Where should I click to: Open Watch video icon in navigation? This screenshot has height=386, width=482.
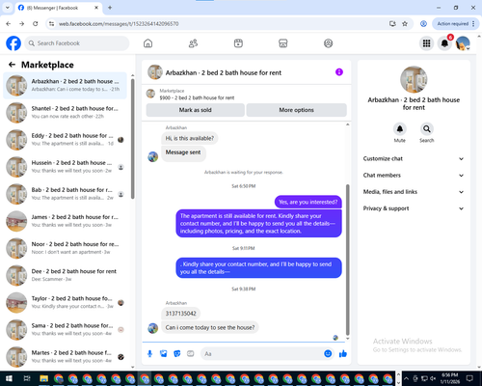tap(238, 43)
